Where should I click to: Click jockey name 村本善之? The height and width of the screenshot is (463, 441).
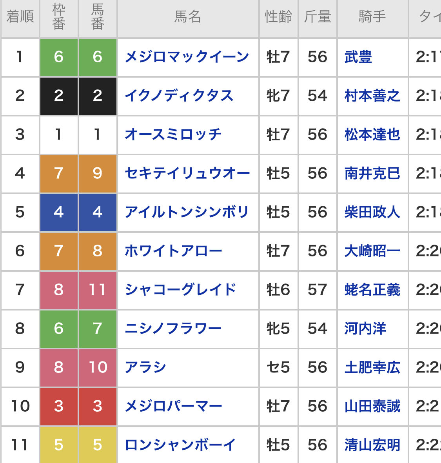tap(372, 96)
